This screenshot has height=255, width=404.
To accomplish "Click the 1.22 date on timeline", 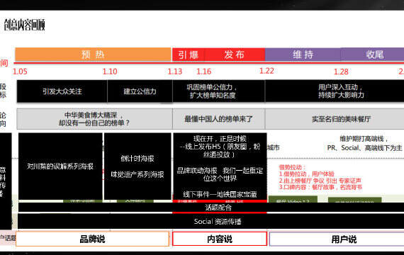I will (266, 71).
